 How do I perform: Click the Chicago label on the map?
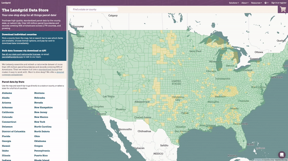[211, 71]
